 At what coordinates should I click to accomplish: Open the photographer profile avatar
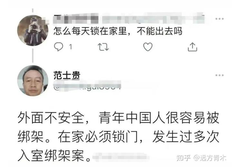pyautogui.click(x=33, y=30)
